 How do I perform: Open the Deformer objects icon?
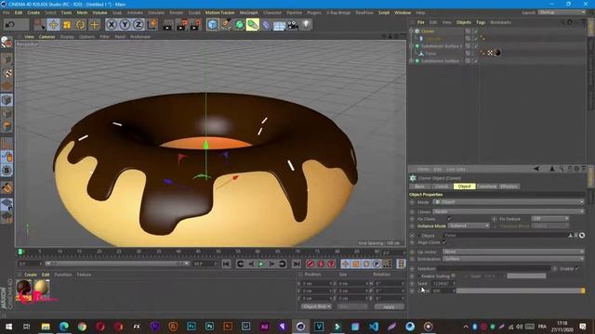coord(267,25)
